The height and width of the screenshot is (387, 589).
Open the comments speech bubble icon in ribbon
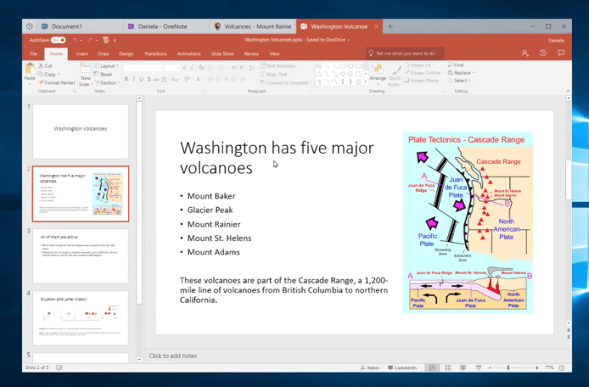[x=561, y=53]
